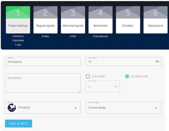This screenshot has height=131, width=169.
Task: Click the STM32G4 butterfly target icon
Action: click(x=12, y=108)
